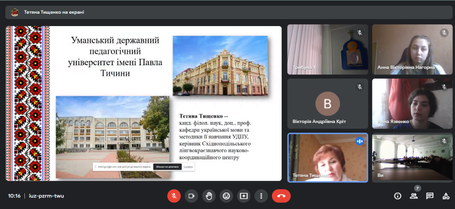Click the present screen icon
The width and height of the screenshot is (455, 209).
[x=243, y=196]
